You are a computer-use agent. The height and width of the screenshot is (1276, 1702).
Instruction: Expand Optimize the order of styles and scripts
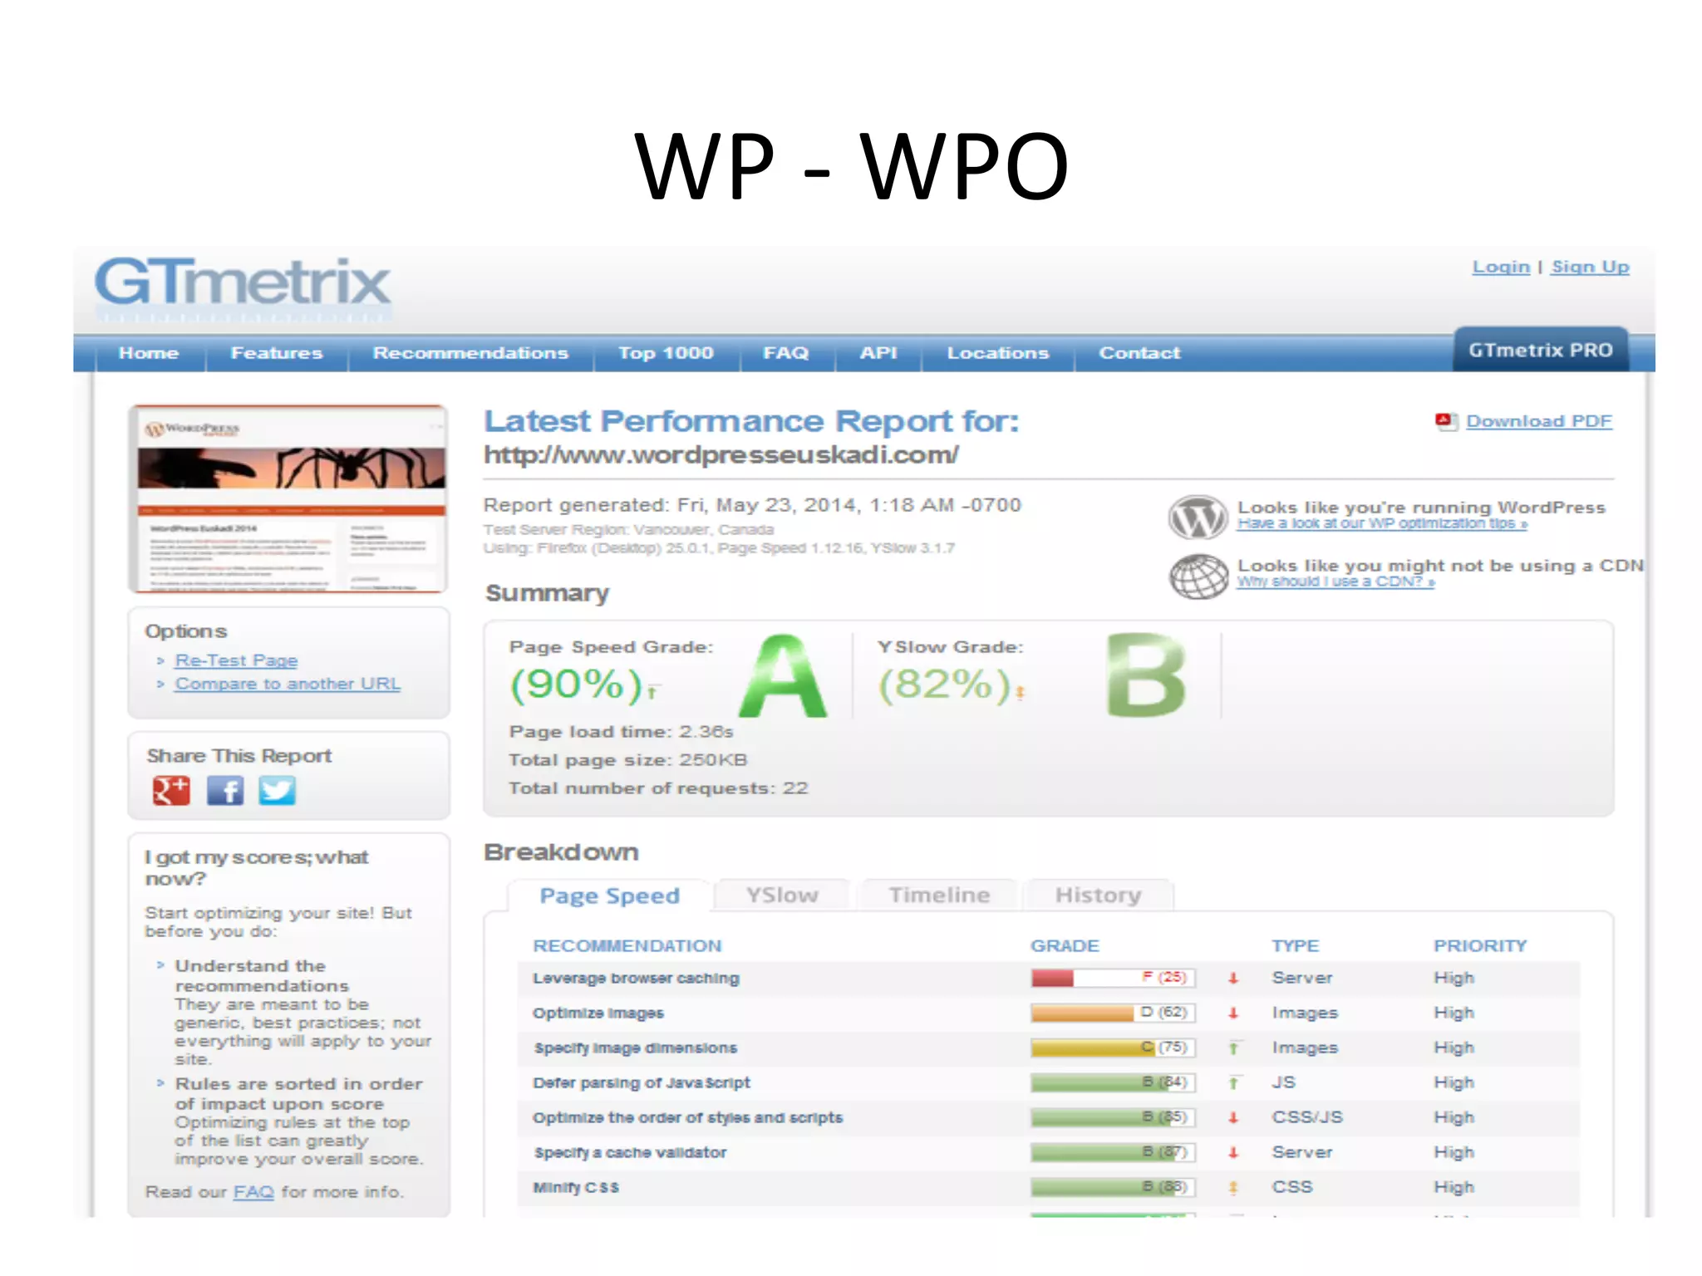click(x=687, y=1118)
